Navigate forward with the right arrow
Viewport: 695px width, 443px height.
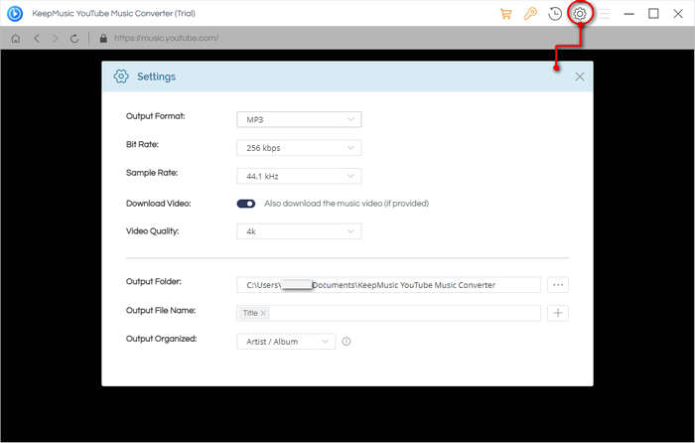(56, 38)
